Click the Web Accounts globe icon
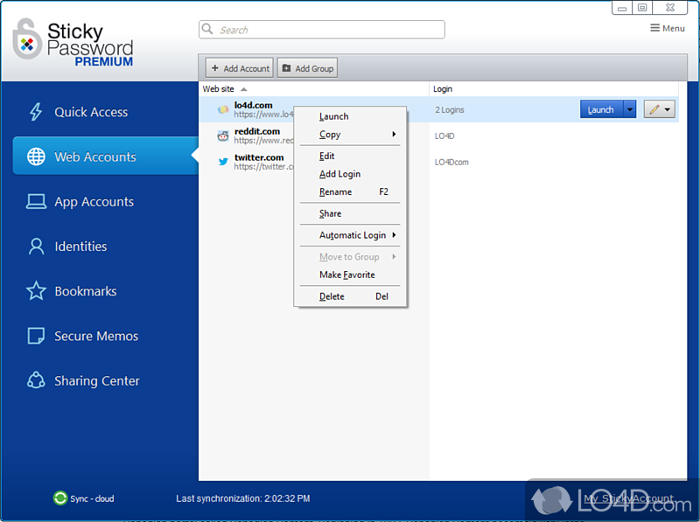 click(x=36, y=157)
